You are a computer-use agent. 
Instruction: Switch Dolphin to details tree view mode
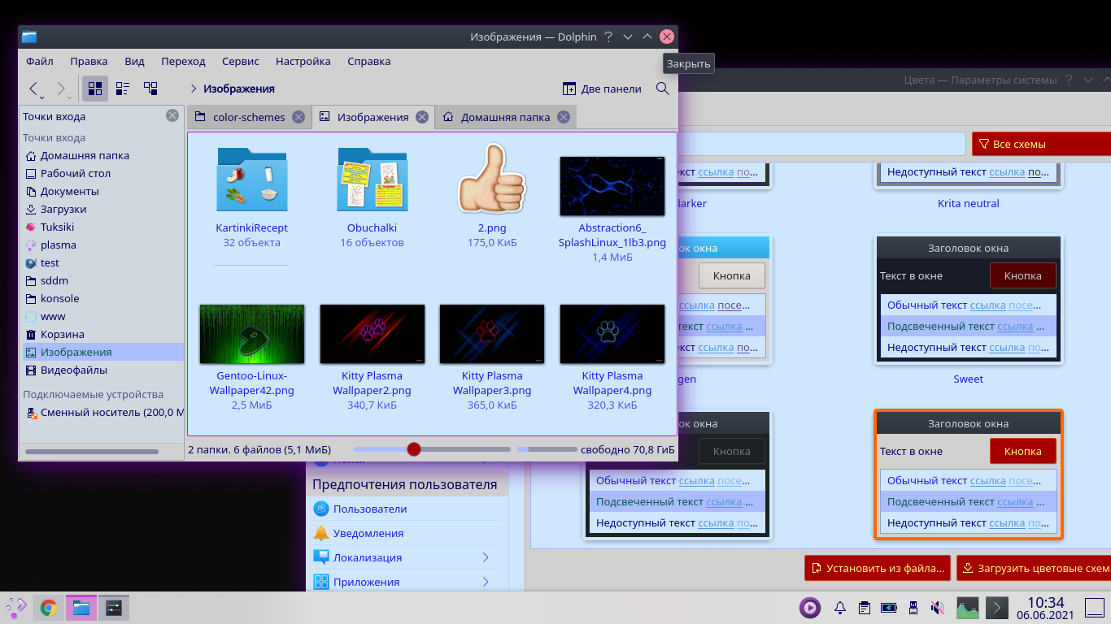click(x=150, y=89)
